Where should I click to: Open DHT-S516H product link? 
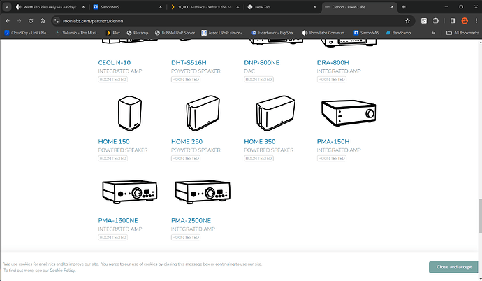(189, 63)
